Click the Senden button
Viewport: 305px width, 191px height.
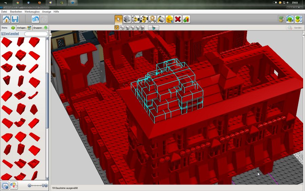294,27
